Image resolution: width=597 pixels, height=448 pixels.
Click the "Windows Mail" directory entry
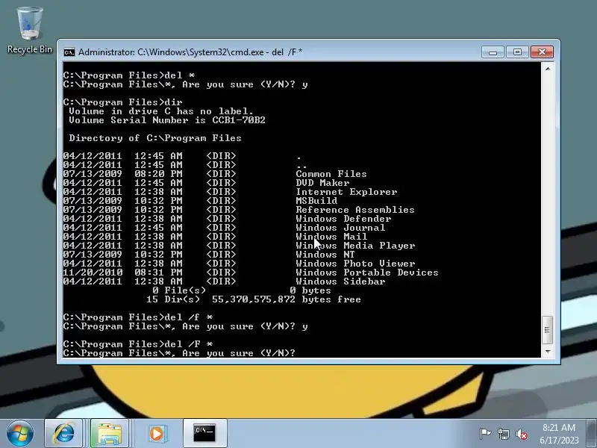331,237
